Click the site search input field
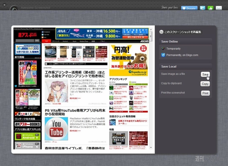 25,41
